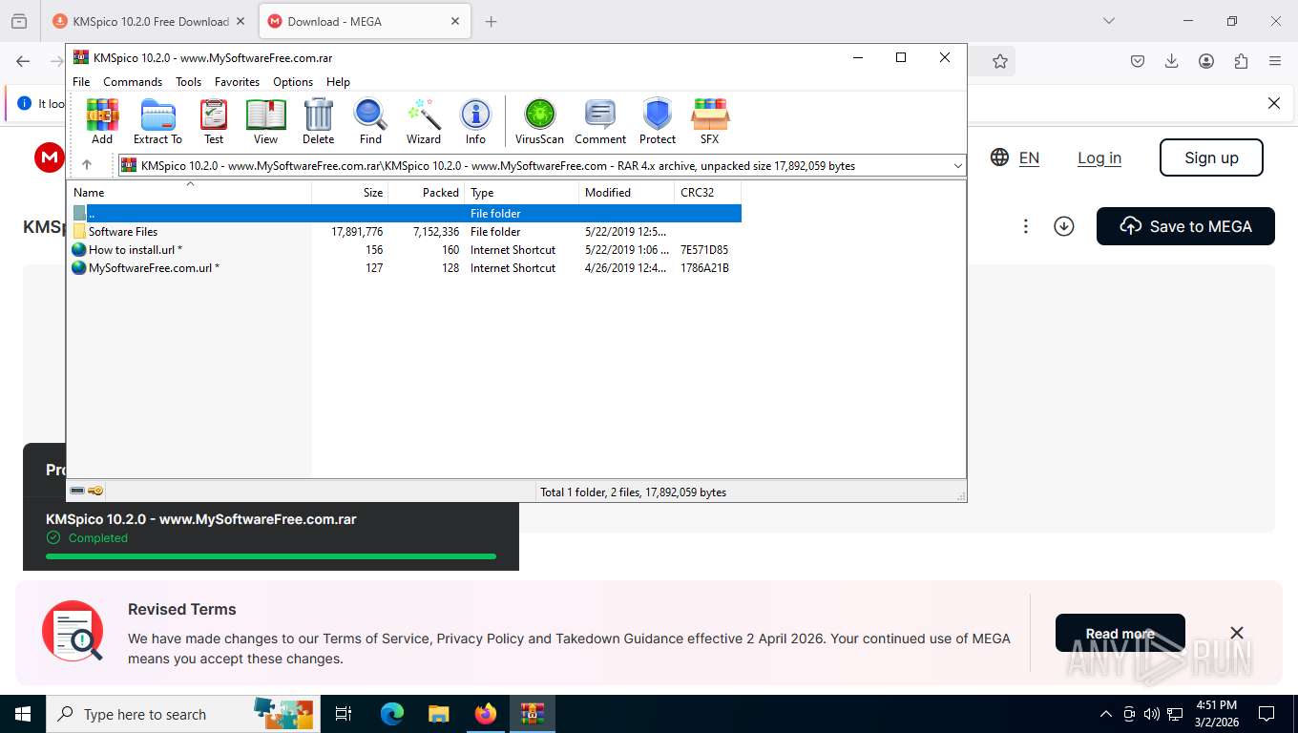The height and width of the screenshot is (733, 1298).
Task: Click the MEGA red logo
Action: coord(50,157)
